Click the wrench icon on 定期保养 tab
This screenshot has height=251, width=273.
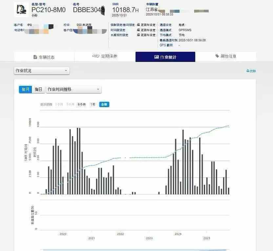[95, 56]
